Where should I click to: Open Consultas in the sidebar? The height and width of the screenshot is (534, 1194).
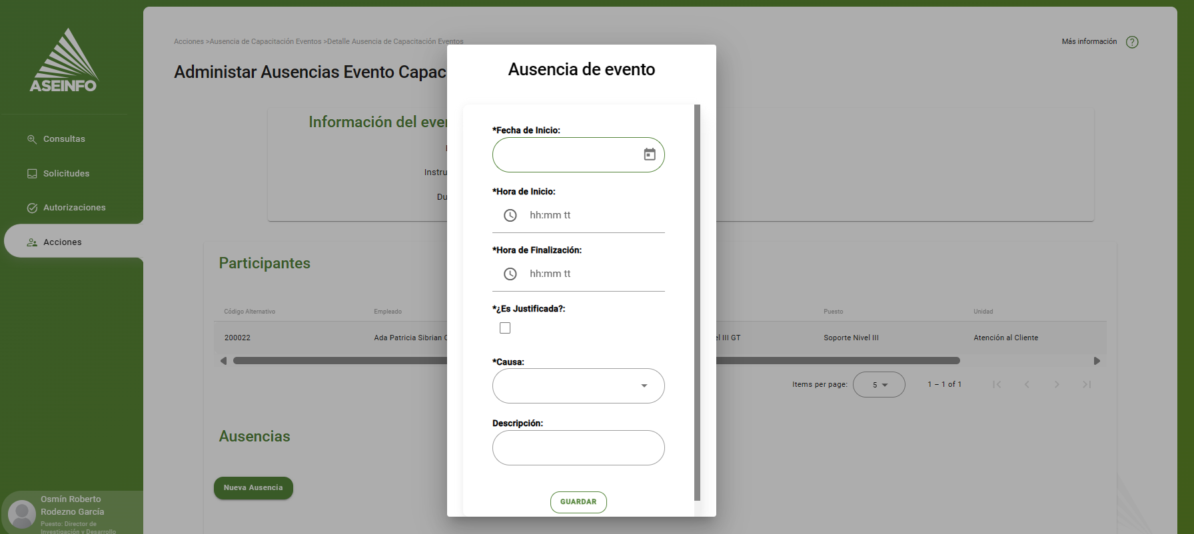point(64,139)
